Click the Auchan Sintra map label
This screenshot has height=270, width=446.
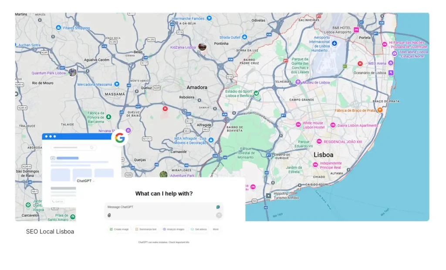click(29, 45)
